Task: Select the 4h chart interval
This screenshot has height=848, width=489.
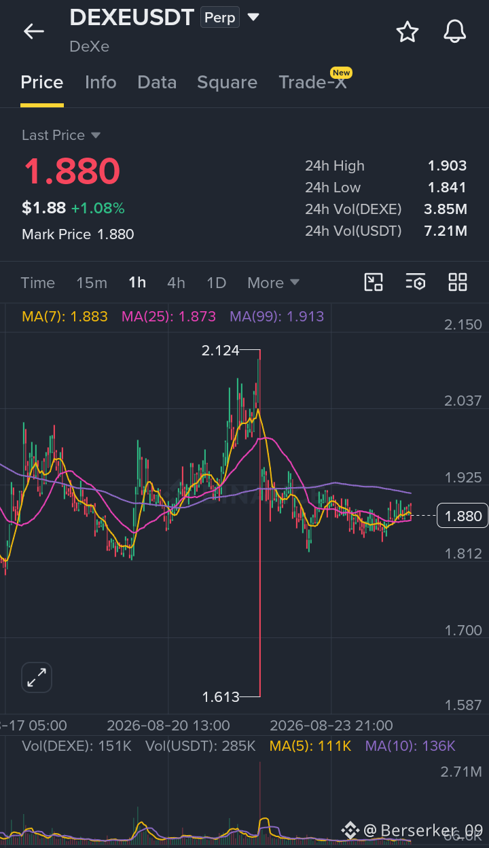Action: 176,283
